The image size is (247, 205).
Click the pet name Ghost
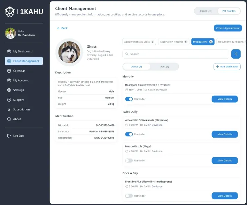91,47
